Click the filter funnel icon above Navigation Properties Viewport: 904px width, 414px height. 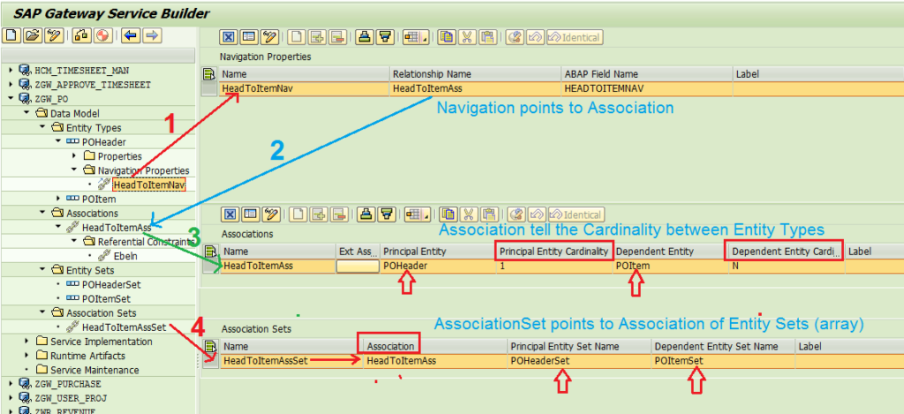point(385,37)
